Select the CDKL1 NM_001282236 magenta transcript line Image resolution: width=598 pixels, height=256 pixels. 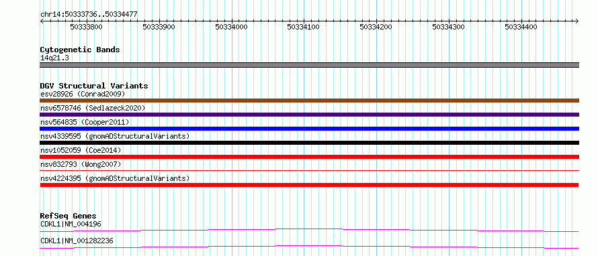point(309,247)
